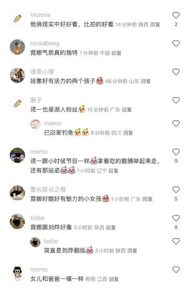Open the cat avatar of 警长探长之母
Screen dimensions: 184x294
pyautogui.click(x=17, y=193)
